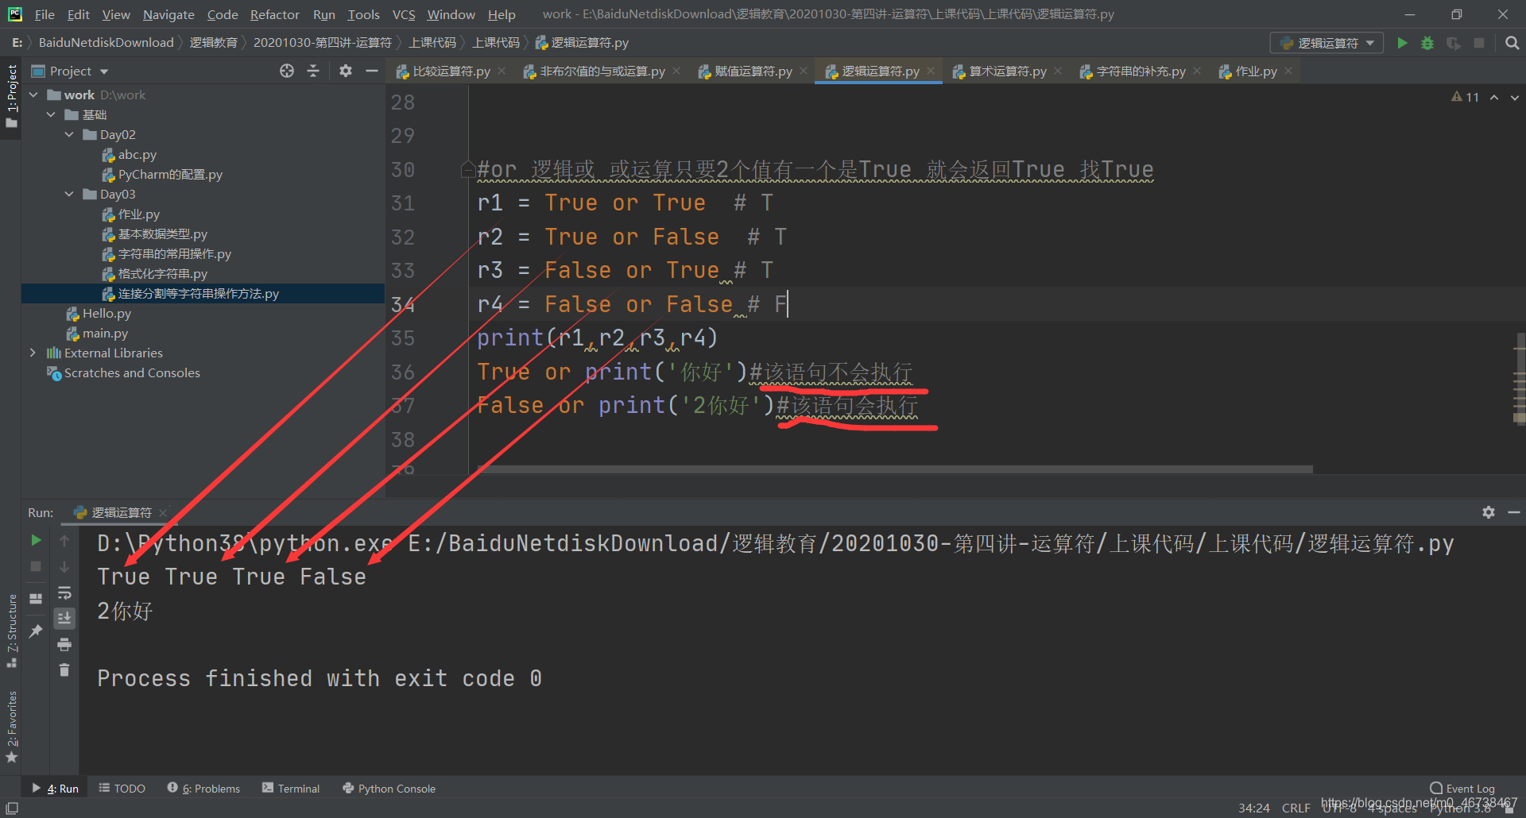Collapse the Day02 folder
Image resolution: width=1526 pixels, height=818 pixels.
pos(69,134)
